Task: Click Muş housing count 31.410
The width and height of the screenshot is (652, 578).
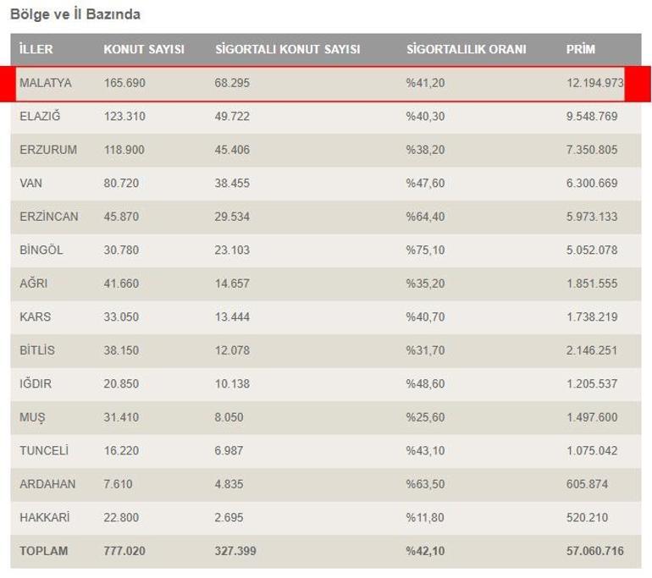Action: click(121, 417)
